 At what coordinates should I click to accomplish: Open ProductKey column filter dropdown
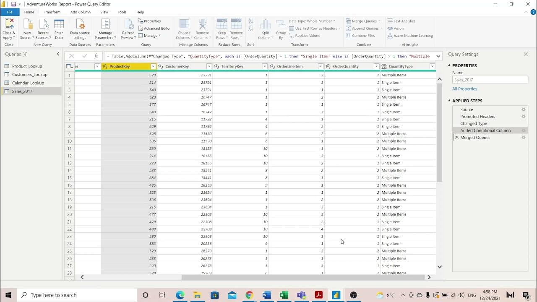153,66
